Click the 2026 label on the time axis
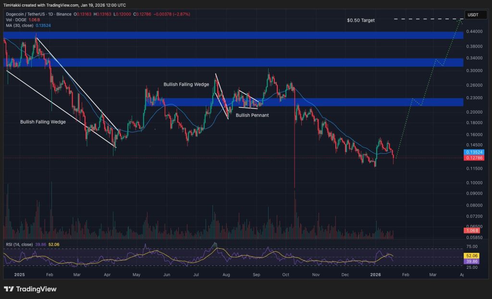Image resolution: width=492 pixels, height=299 pixels. pos(375,275)
